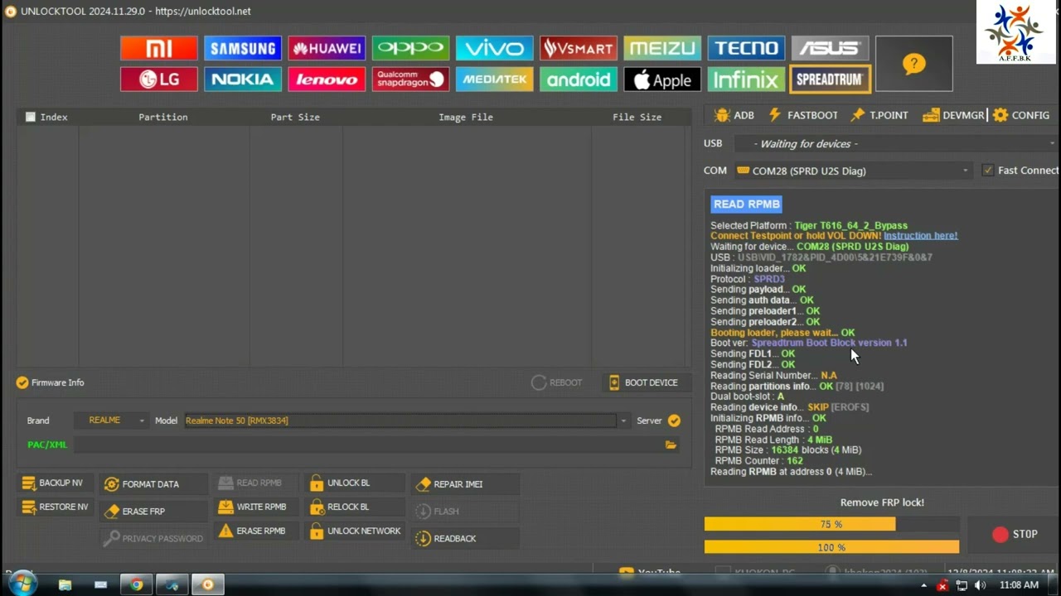Screen dimensions: 1061x596
Task: Sort by the File Size column
Action: click(637, 117)
